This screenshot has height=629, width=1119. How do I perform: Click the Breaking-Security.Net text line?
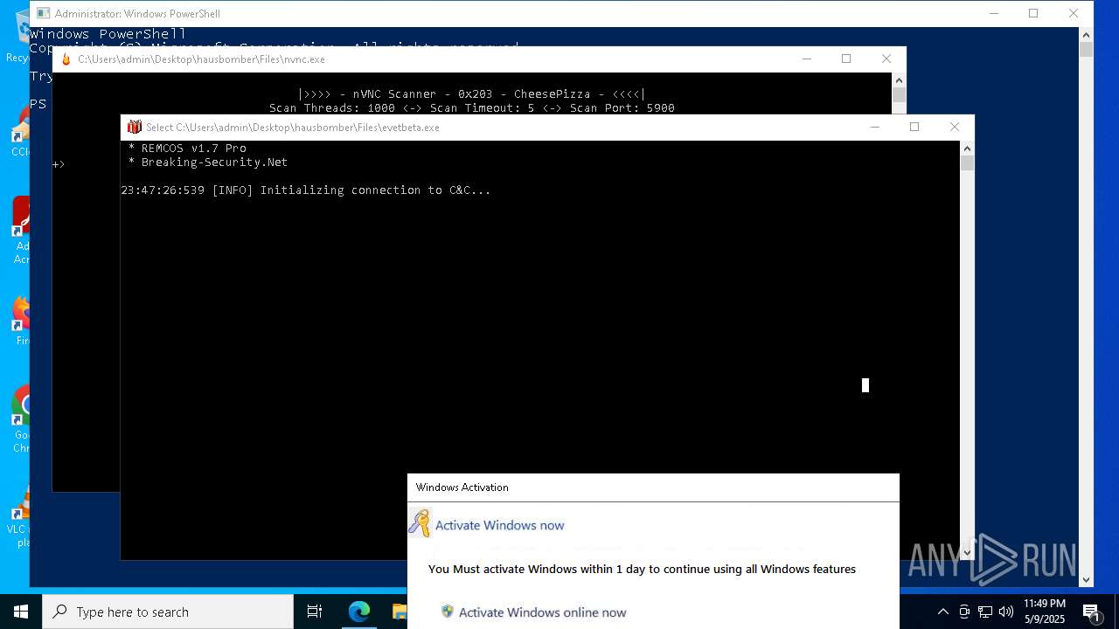point(208,162)
